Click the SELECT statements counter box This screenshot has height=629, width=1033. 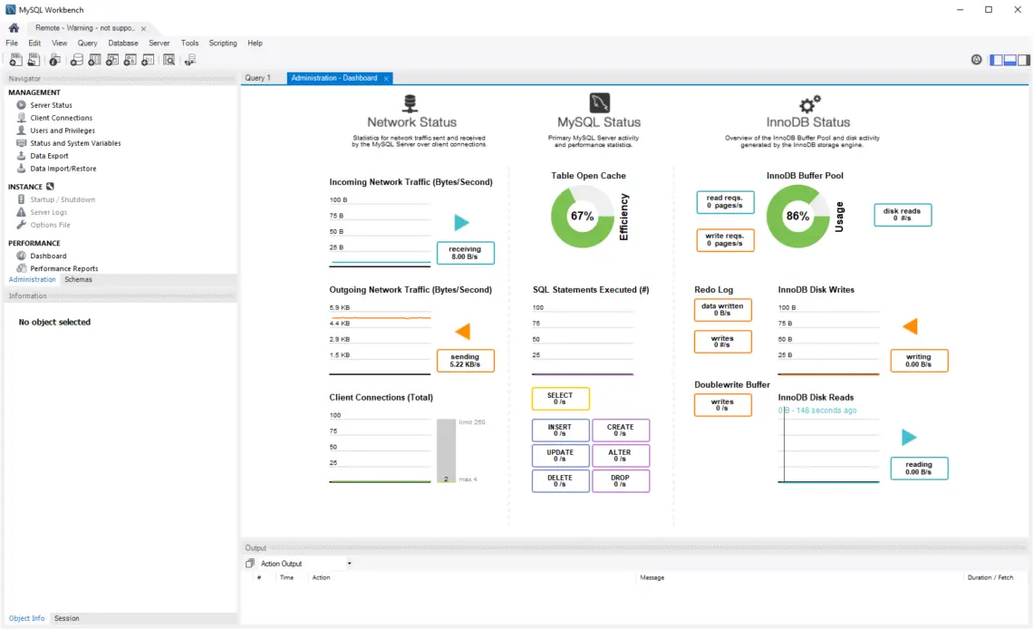point(560,398)
